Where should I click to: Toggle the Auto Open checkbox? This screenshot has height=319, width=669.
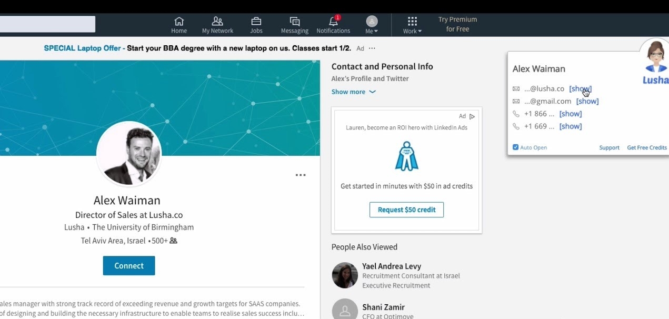515,147
